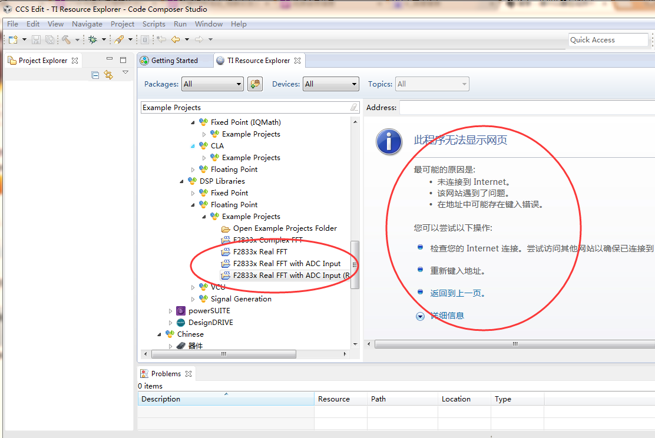The width and height of the screenshot is (655, 438).
Task: Select F2833x Real FFT with ADC Input
Action: click(287, 264)
